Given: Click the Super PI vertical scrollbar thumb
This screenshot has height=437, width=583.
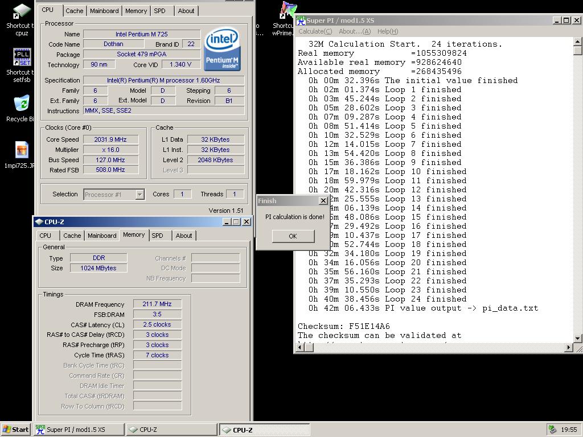Looking at the screenshot, I should [577, 50].
